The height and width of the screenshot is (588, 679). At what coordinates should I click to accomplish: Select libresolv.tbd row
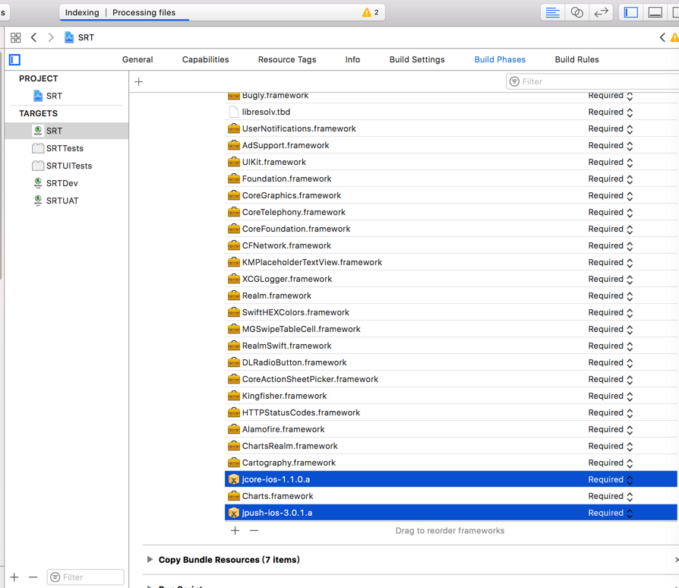(x=451, y=112)
